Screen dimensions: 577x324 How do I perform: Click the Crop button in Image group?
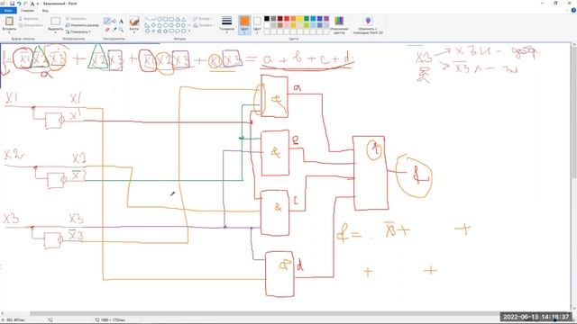(76, 18)
